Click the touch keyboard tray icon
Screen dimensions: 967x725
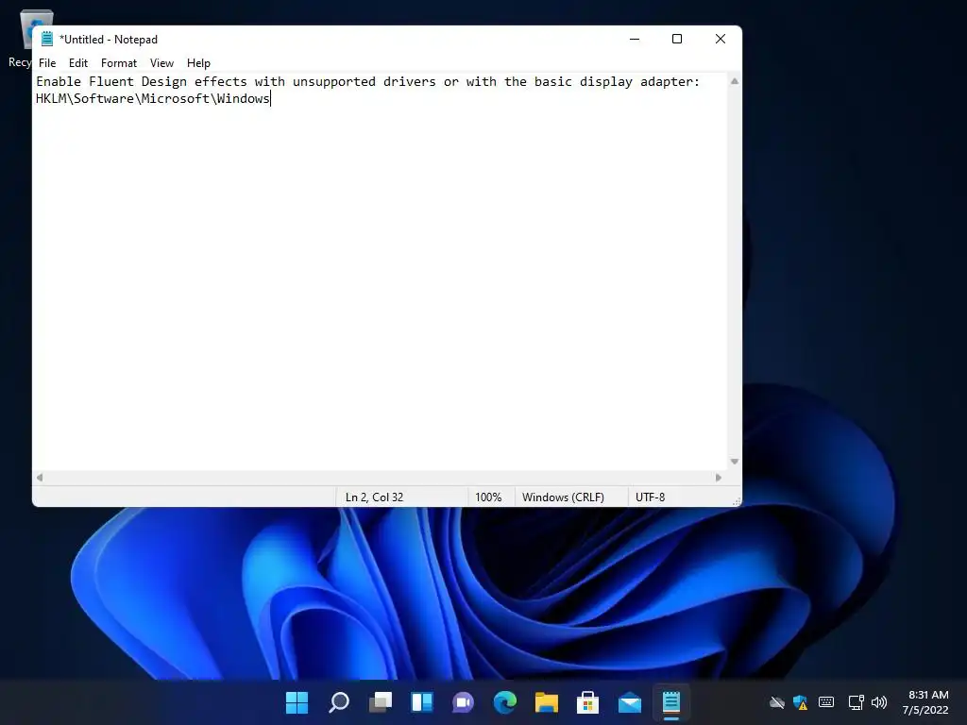(826, 702)
